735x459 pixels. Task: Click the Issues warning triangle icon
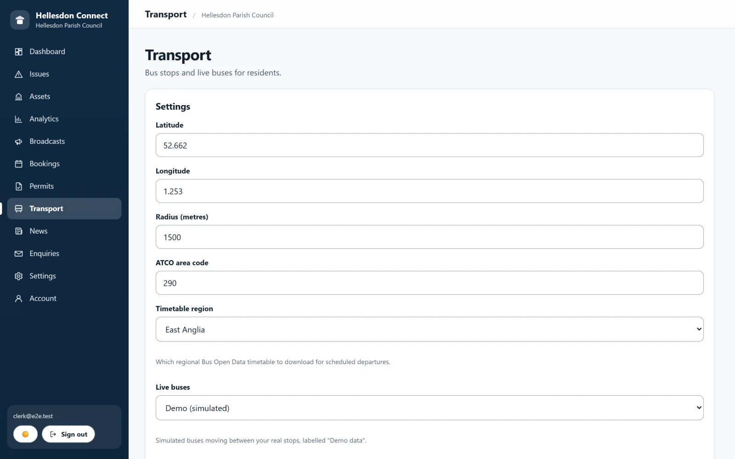(19, 74)
